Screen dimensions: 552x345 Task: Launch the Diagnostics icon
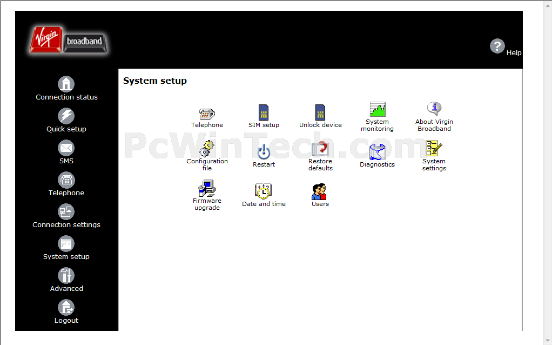[378, 152]
